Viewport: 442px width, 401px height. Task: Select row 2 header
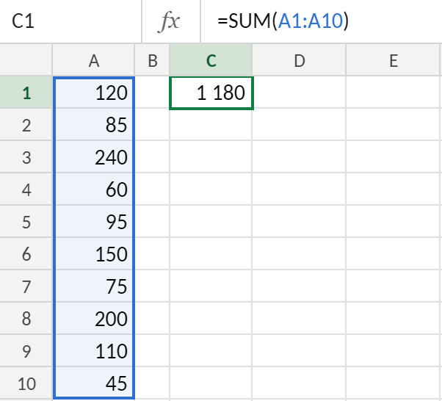click(x=26, y=124)
